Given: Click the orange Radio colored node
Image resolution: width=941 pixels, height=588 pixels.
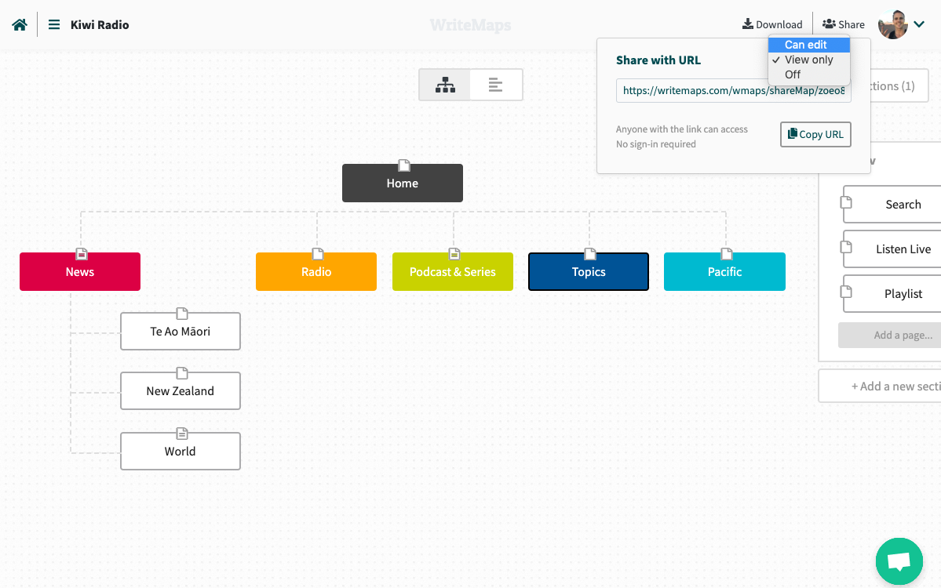Looking at the screenshot, I should [x=315, y=271].
